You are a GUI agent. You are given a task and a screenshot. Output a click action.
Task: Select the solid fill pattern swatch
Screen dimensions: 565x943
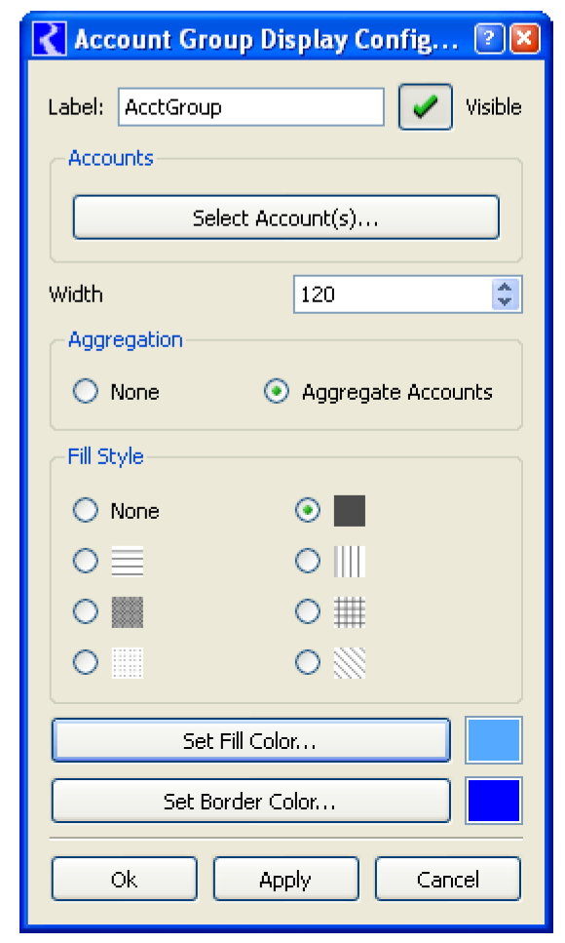pyautogui.click(x=349, y=511)
